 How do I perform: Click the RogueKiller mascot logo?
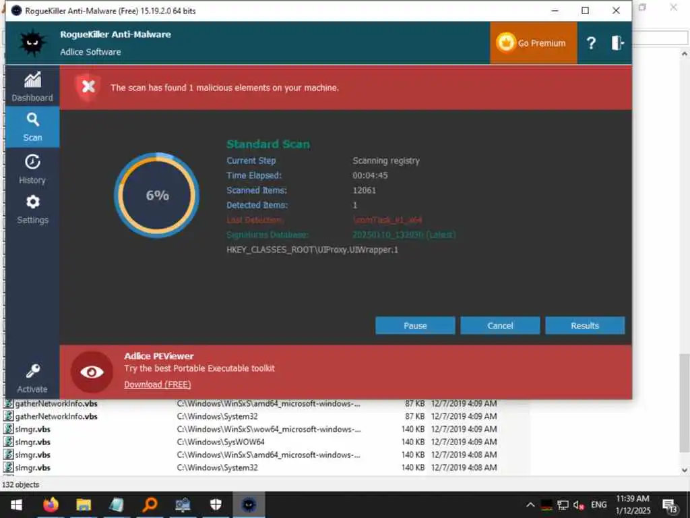[32, 43]
